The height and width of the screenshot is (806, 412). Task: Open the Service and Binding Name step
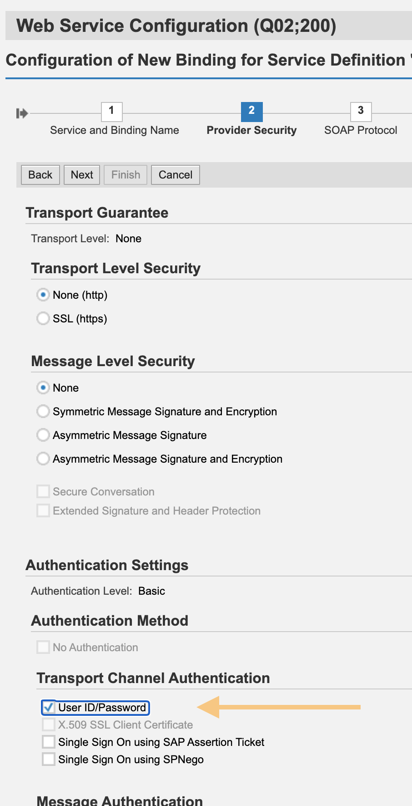[x=115, y=130]
